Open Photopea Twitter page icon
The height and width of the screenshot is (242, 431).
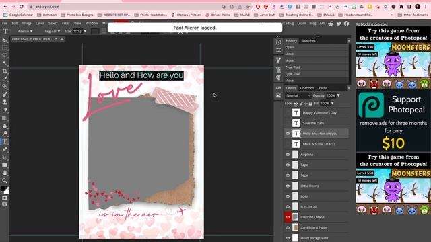pos(339,24)
